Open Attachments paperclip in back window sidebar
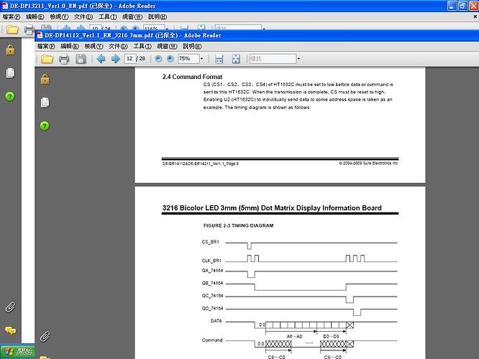The height and width of the screenshot is (359, 479). pyautogui.click(x=10, y=307)
